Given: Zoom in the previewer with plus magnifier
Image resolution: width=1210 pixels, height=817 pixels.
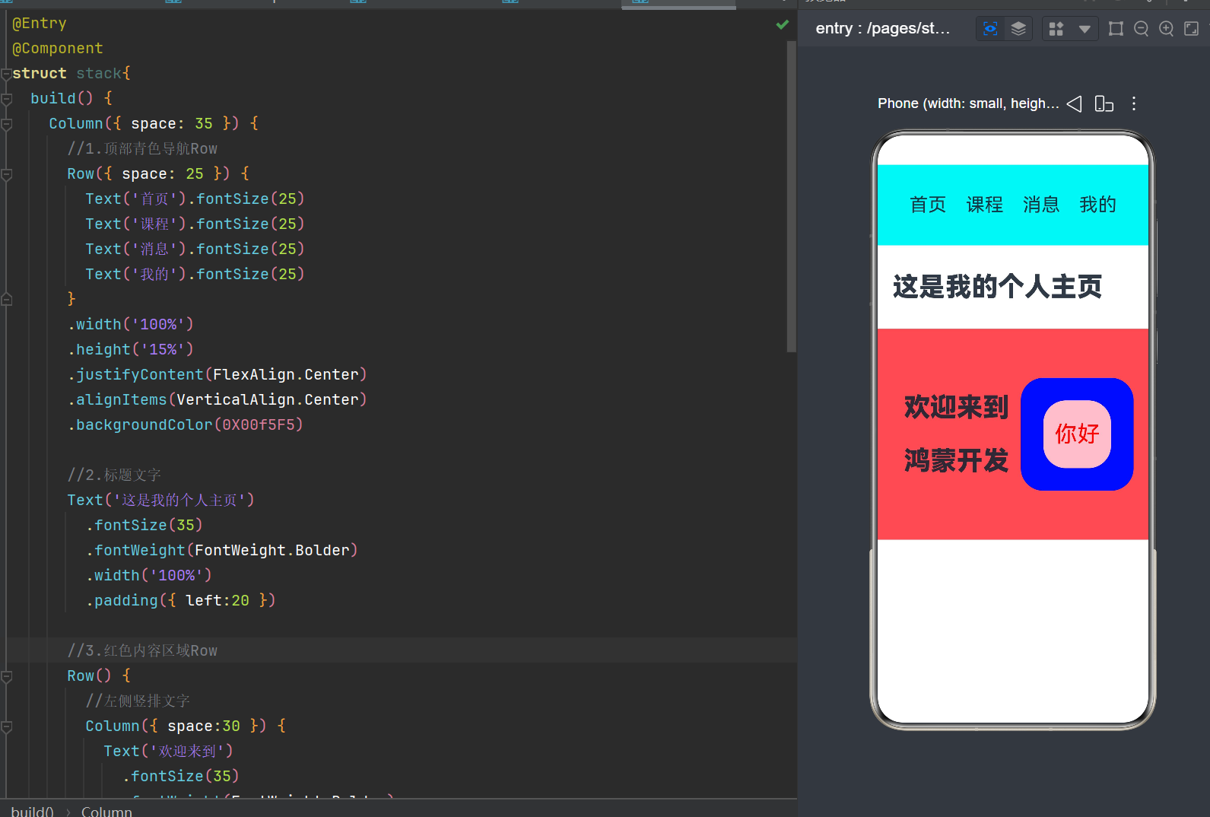Looking at the screenshot, I should tap(1166, 29).
